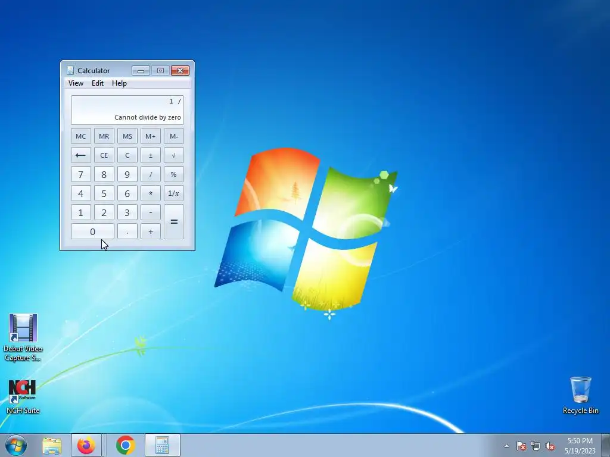The height and width of the screenshot is (457, 610).
Task: Click the multiply (*) key
Action: (151, 193)
